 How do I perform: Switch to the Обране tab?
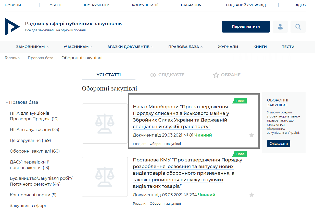tap(227, 75)
